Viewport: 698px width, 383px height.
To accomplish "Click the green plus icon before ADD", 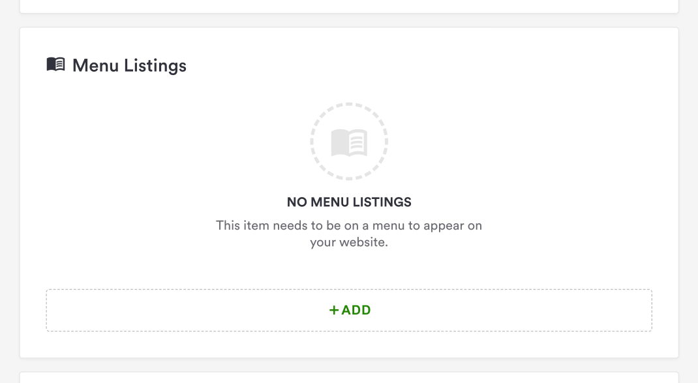I will (334, 311).
